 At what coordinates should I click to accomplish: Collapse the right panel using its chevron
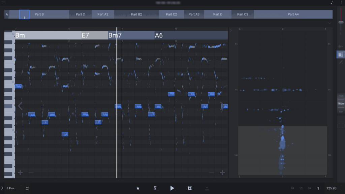click(x=341, y=33)
